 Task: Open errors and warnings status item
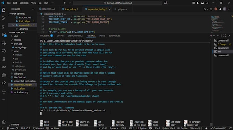(25, 128)
